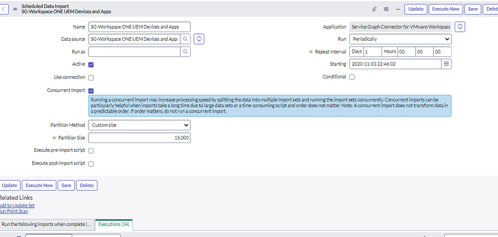
Task: Click Execute Now in the header
Action: 445,9
